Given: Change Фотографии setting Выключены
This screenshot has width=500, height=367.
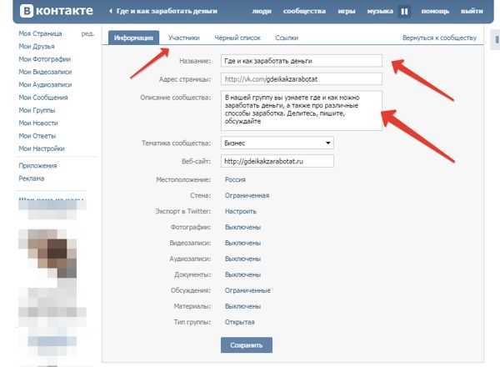Looking at the screenshot, I should [x=243, y=227].
